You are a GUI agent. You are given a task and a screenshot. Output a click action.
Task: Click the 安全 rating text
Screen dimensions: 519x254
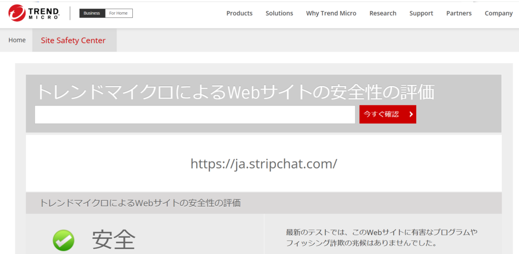pos(114,239)
